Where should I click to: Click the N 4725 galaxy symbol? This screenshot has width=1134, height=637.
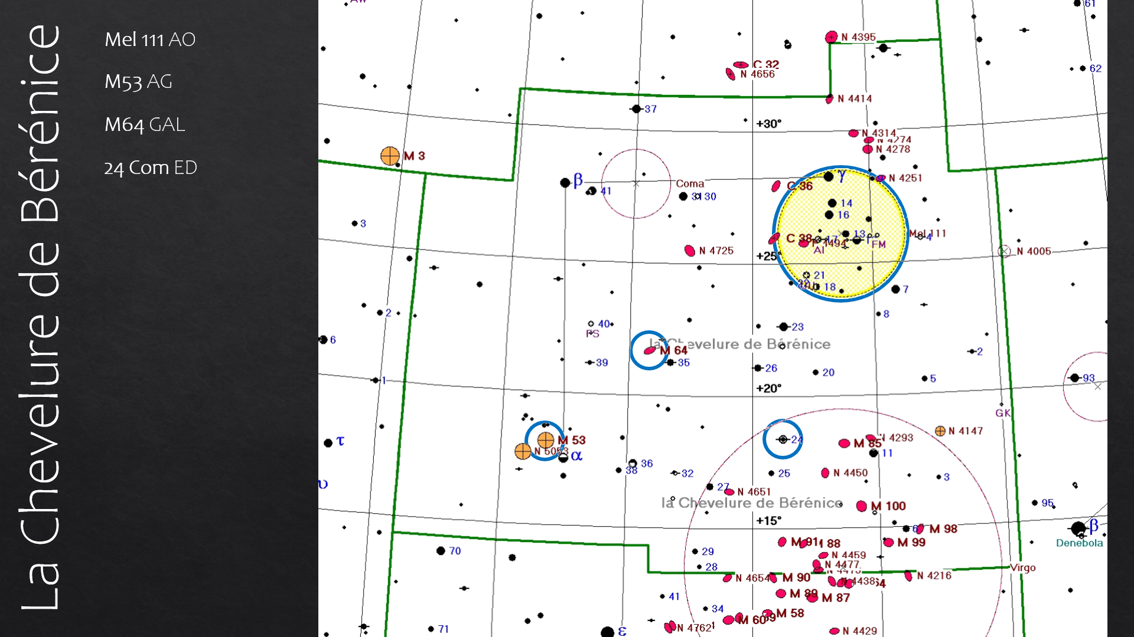click(689, 251)
